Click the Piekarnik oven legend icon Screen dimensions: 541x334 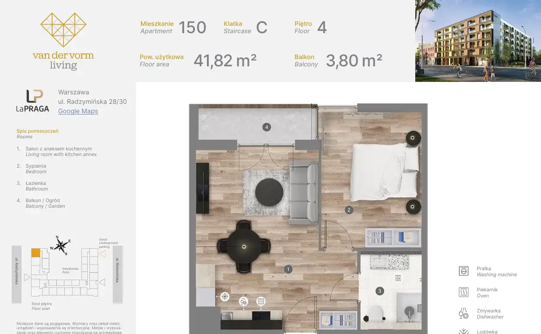click(464, 292)
